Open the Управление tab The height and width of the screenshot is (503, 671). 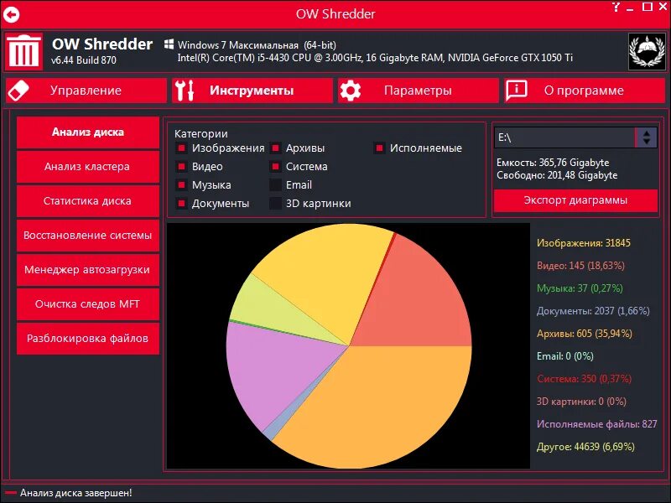tap(86, 91)
